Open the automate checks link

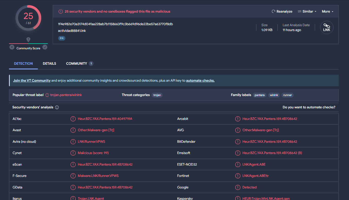point(200,81)
